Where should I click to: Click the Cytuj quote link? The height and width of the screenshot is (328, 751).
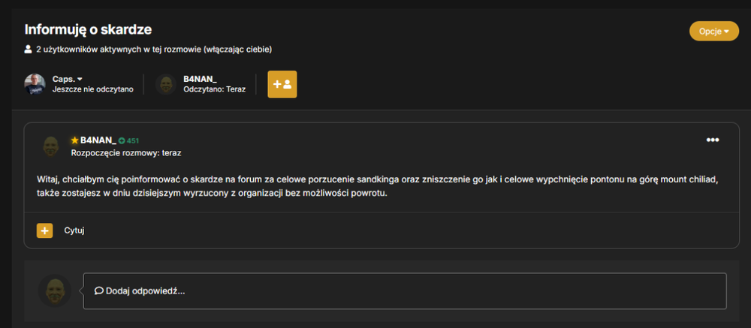(74, 230)
